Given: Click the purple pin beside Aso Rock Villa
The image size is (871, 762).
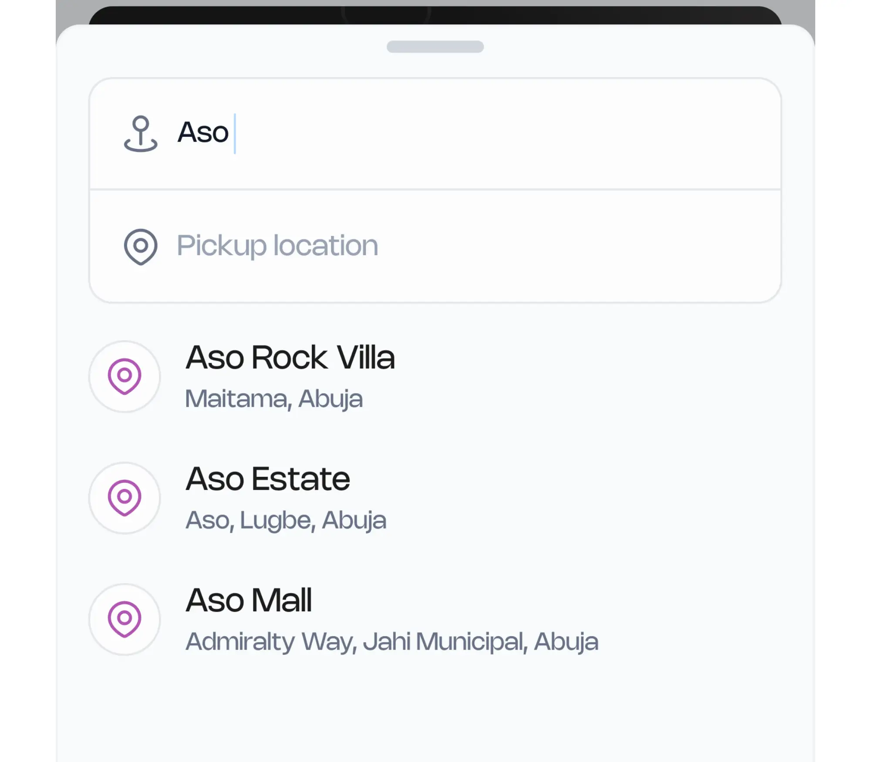Looking at the screenshot, I should pos(125,376).
